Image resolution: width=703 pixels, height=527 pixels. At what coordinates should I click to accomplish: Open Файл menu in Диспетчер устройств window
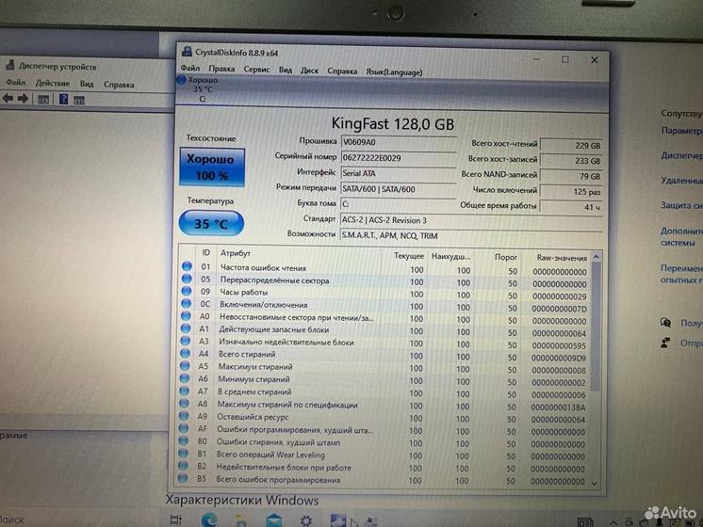(16, 83)
